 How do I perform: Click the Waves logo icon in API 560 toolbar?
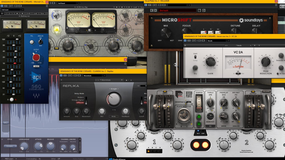2,13
